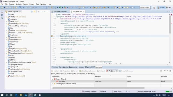Viewport: 173px width, 97px height.
Task: Collapse the Errors (1 item) group
Action: pos(52,79)
